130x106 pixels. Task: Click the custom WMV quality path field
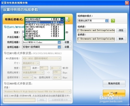19,100
